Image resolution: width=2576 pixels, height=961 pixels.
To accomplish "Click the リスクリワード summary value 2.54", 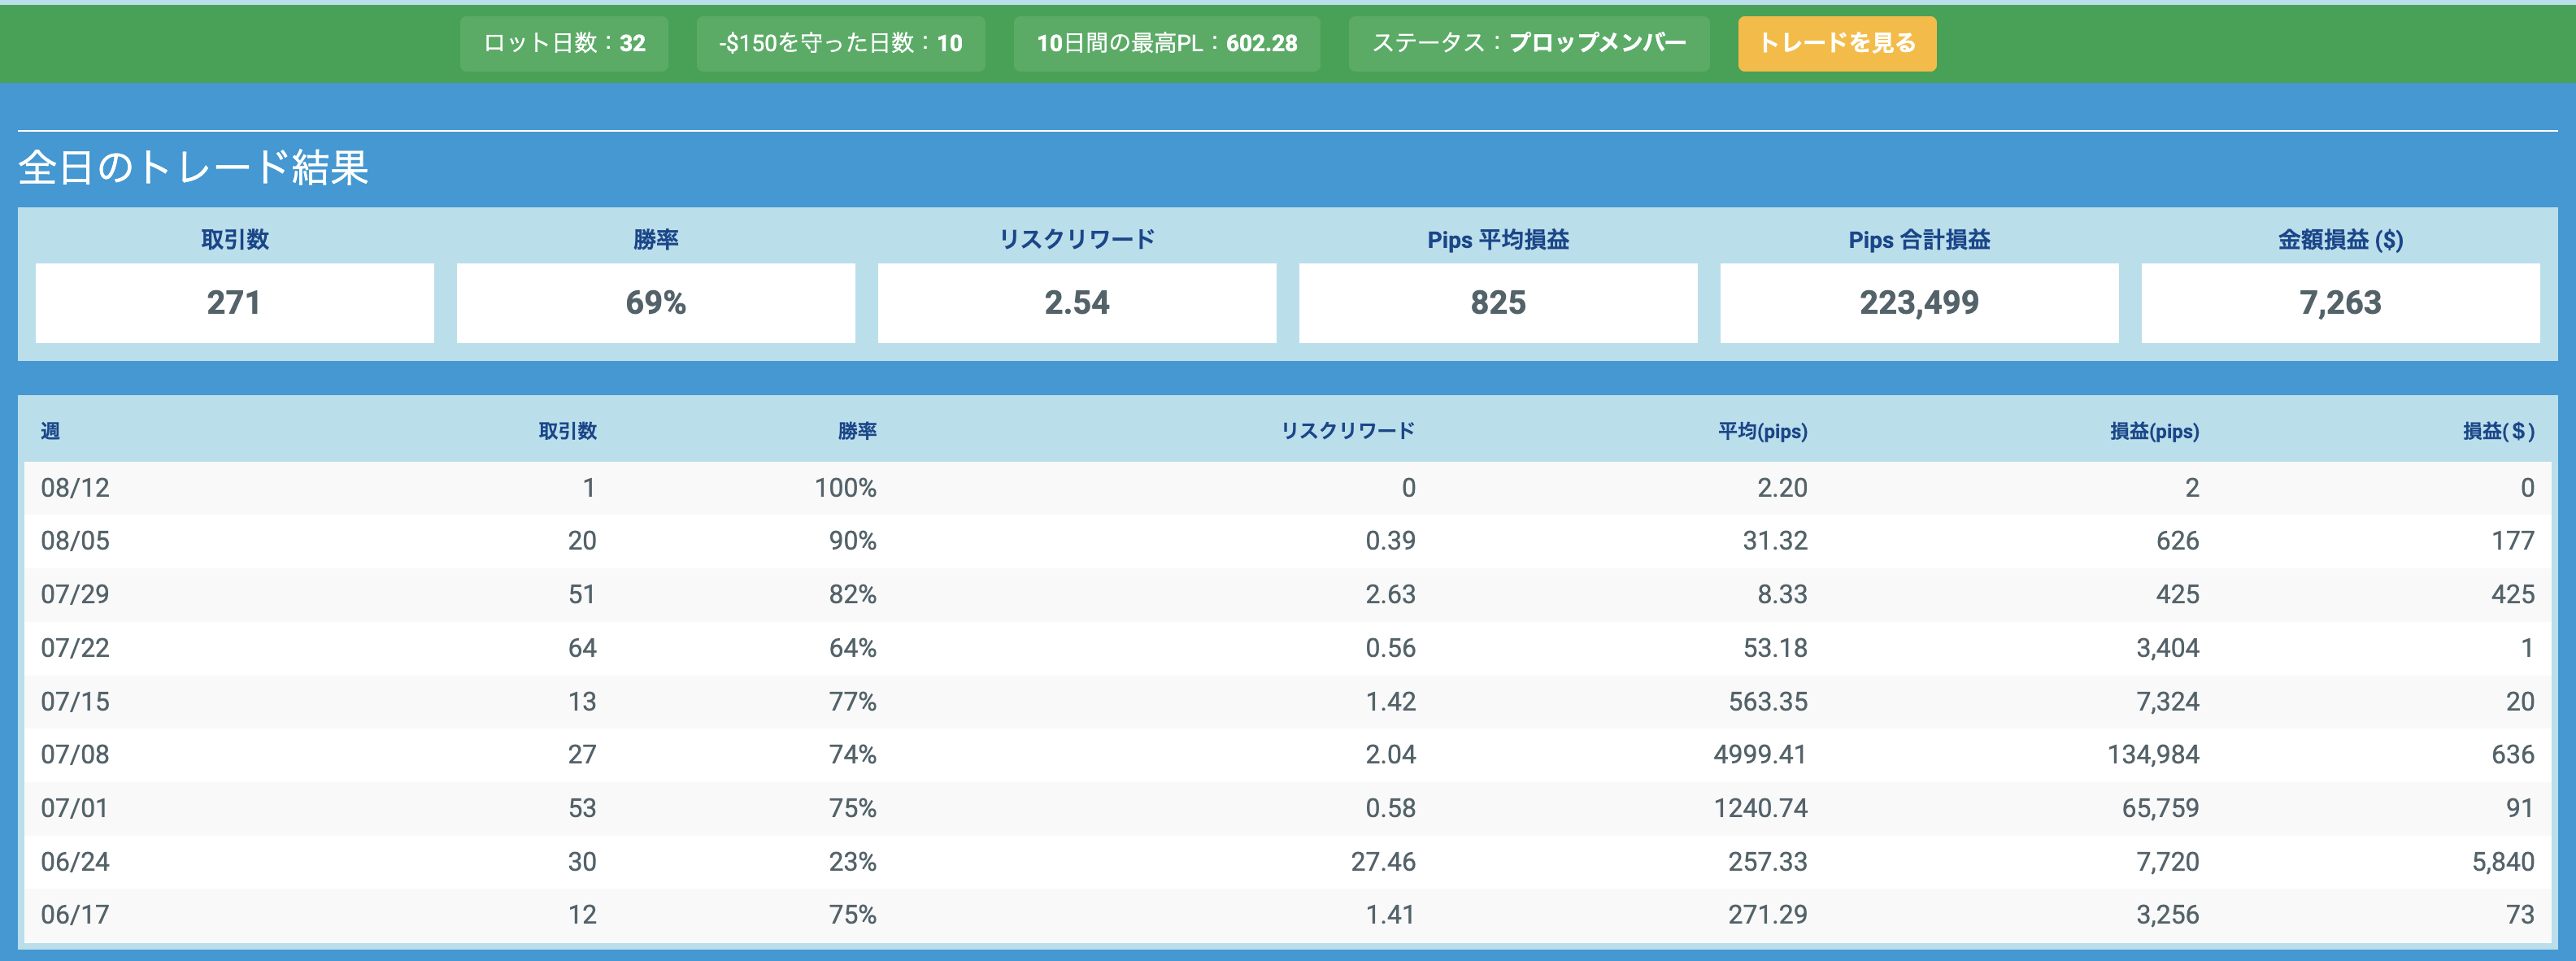I will (1077, 302).
